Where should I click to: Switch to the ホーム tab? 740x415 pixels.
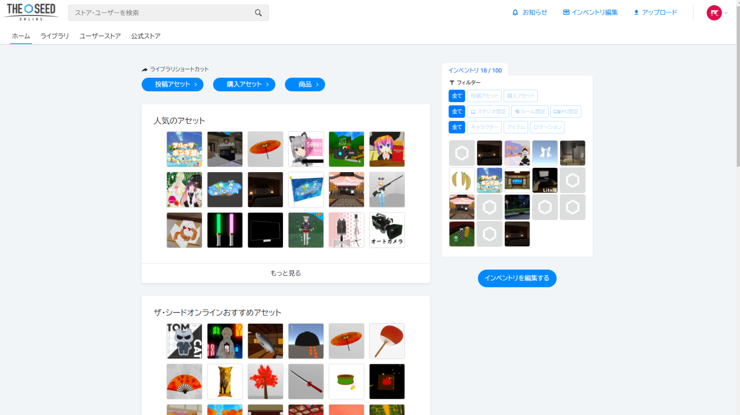[21, 36]
